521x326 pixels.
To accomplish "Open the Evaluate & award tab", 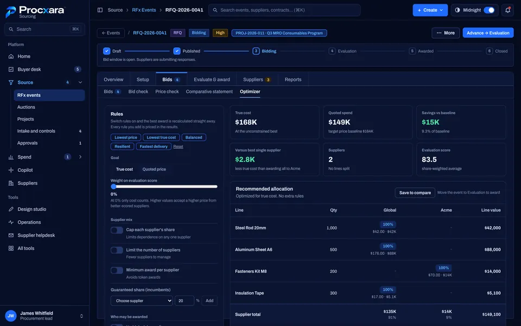I will (212, 79).
